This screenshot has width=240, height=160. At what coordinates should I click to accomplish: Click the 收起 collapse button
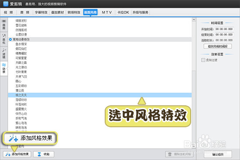coord(44,154)
